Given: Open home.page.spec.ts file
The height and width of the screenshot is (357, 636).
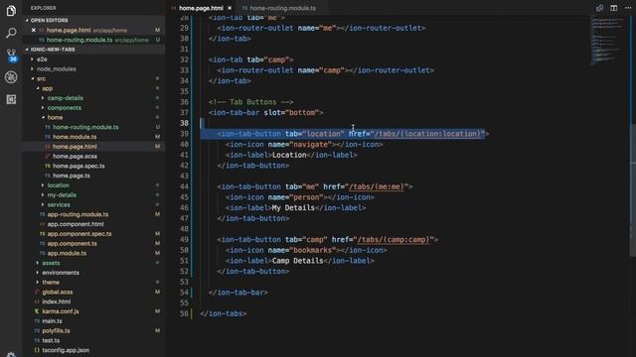Looking at the screenshot, I should 79,166.
